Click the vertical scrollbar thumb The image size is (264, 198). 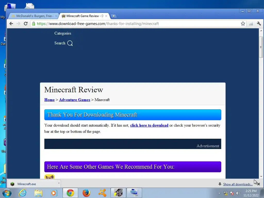click(261, 47)
